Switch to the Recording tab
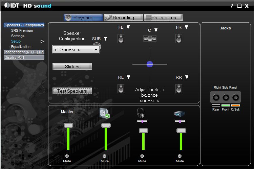 pyautogui.click(x=124, y=18)
